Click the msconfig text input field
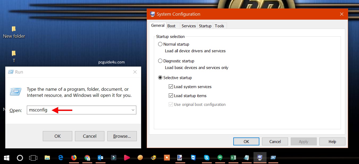Screen dimensions: 359x164 point(80,110)
